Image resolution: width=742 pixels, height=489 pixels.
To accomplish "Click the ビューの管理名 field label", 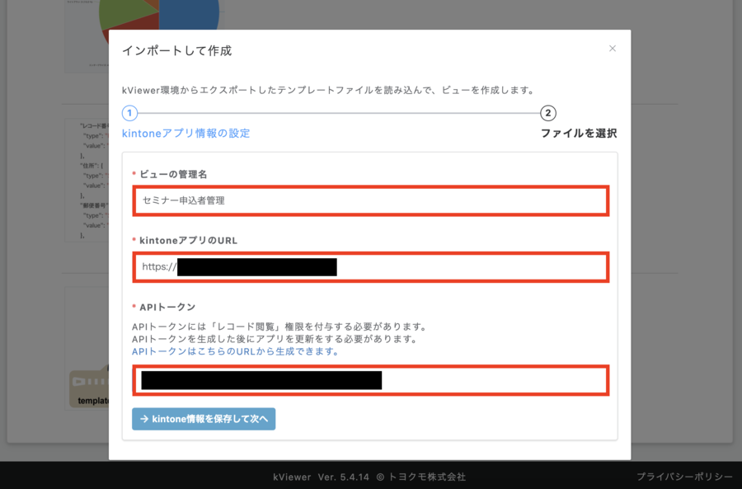I will pyautogui.click(x=173, y=174).
